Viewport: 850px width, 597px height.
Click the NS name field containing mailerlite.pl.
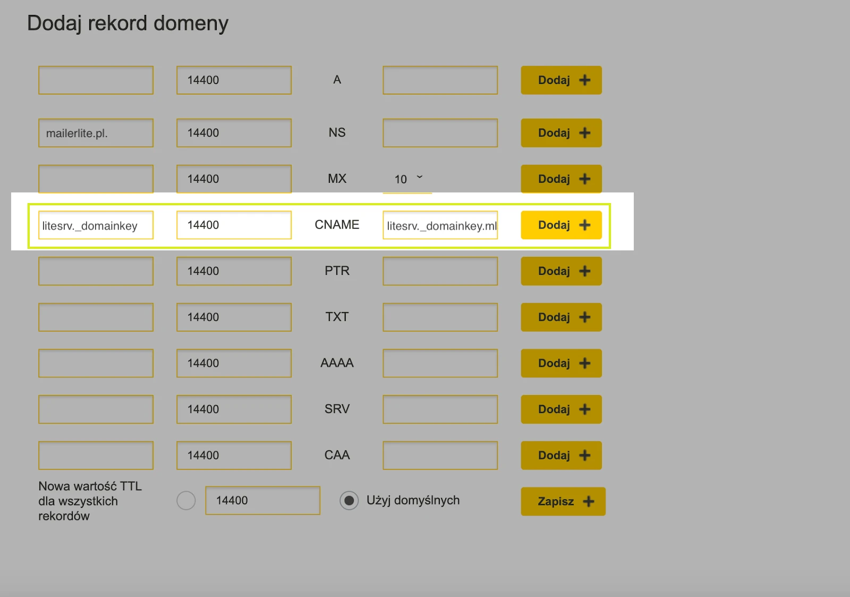[96, 133]
